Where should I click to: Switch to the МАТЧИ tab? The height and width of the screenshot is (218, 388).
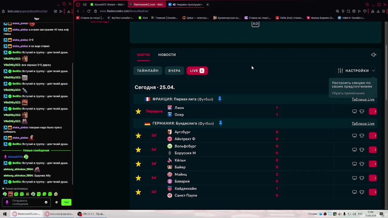pyautogui.click(x=143, y=55)
